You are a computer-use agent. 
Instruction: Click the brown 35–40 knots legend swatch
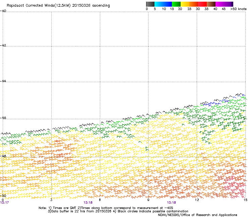[211, 4]
